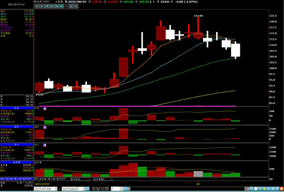Click the MA5 row in 成交量 panel
The image size is (284, 192).
point(17,168)
